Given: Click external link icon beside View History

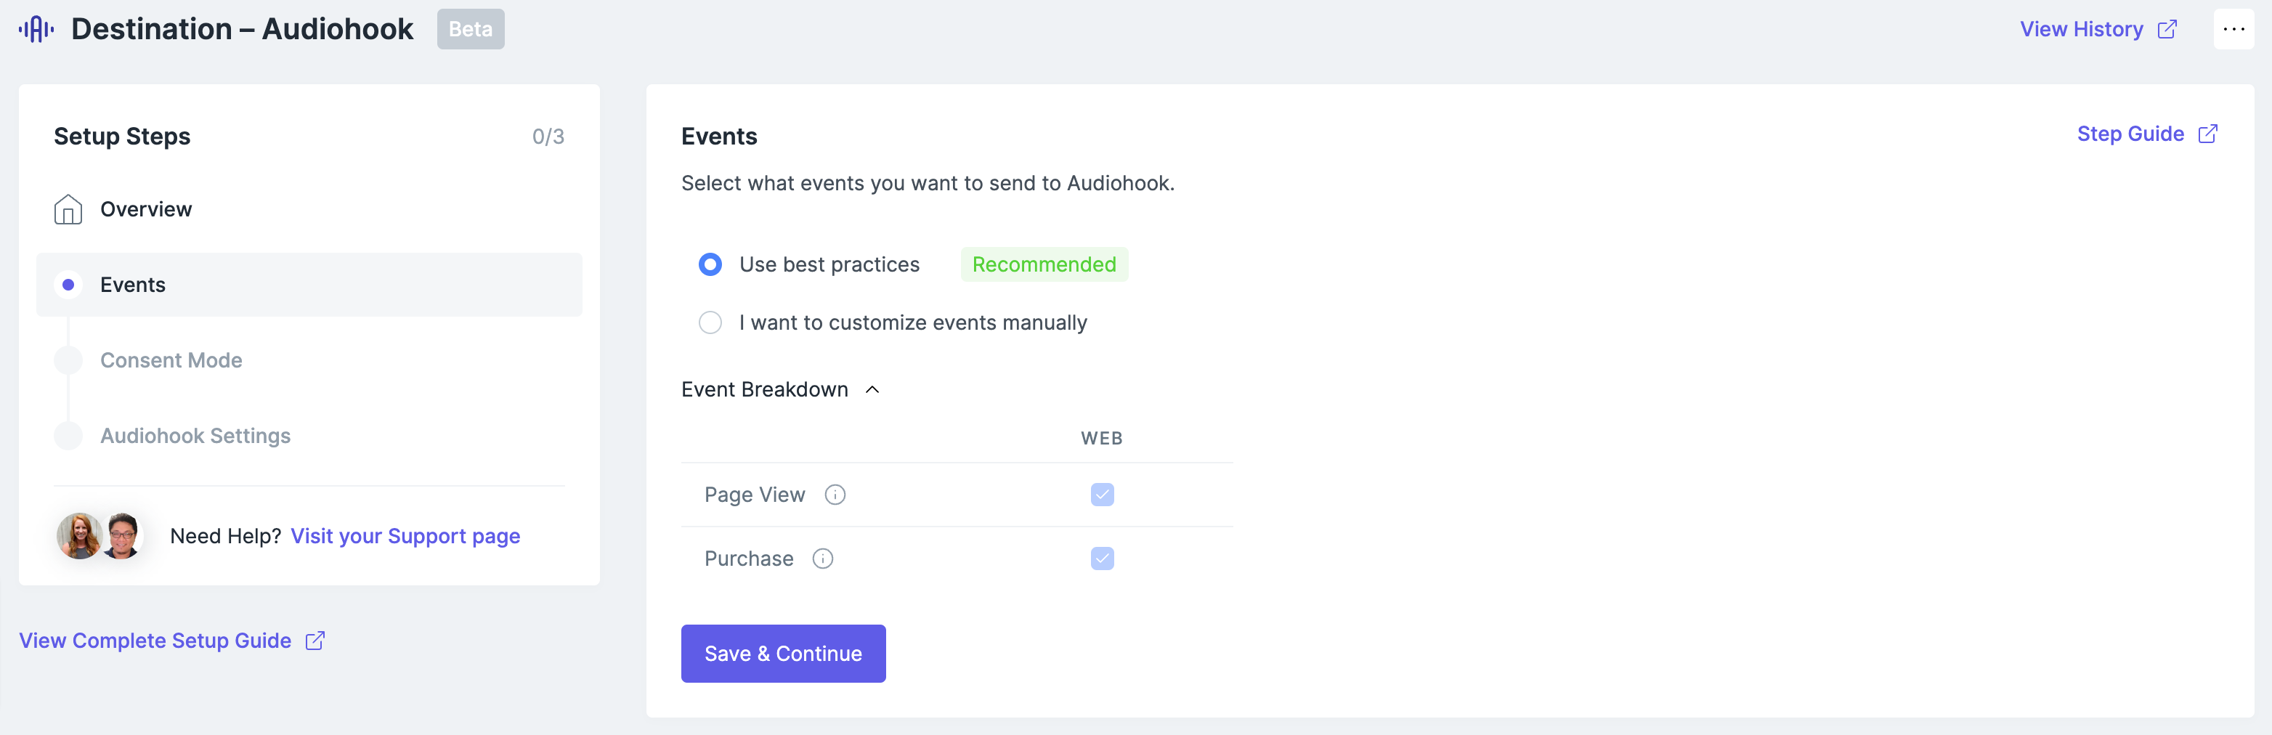Looking at the screenshot, I should [x=2166, y=30].
